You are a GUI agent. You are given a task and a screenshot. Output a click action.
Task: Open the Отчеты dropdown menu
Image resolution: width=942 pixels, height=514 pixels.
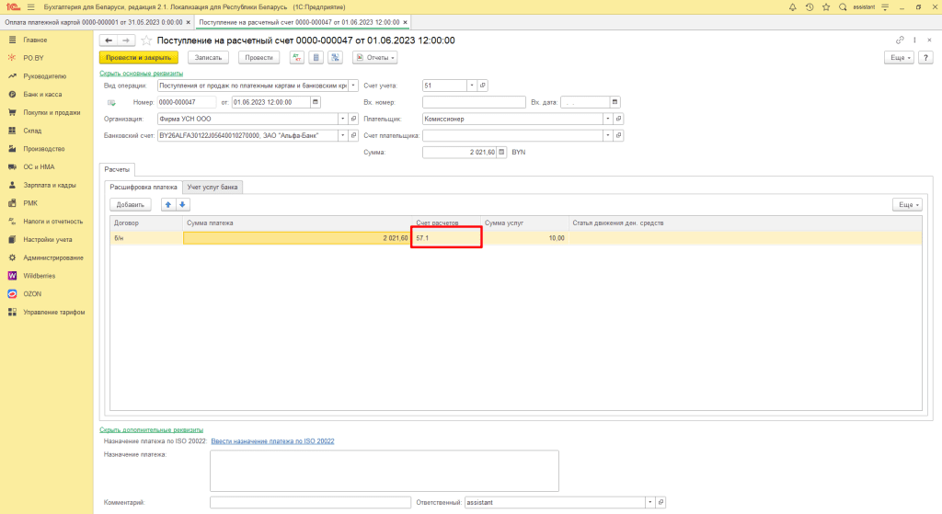pos(375,57)
